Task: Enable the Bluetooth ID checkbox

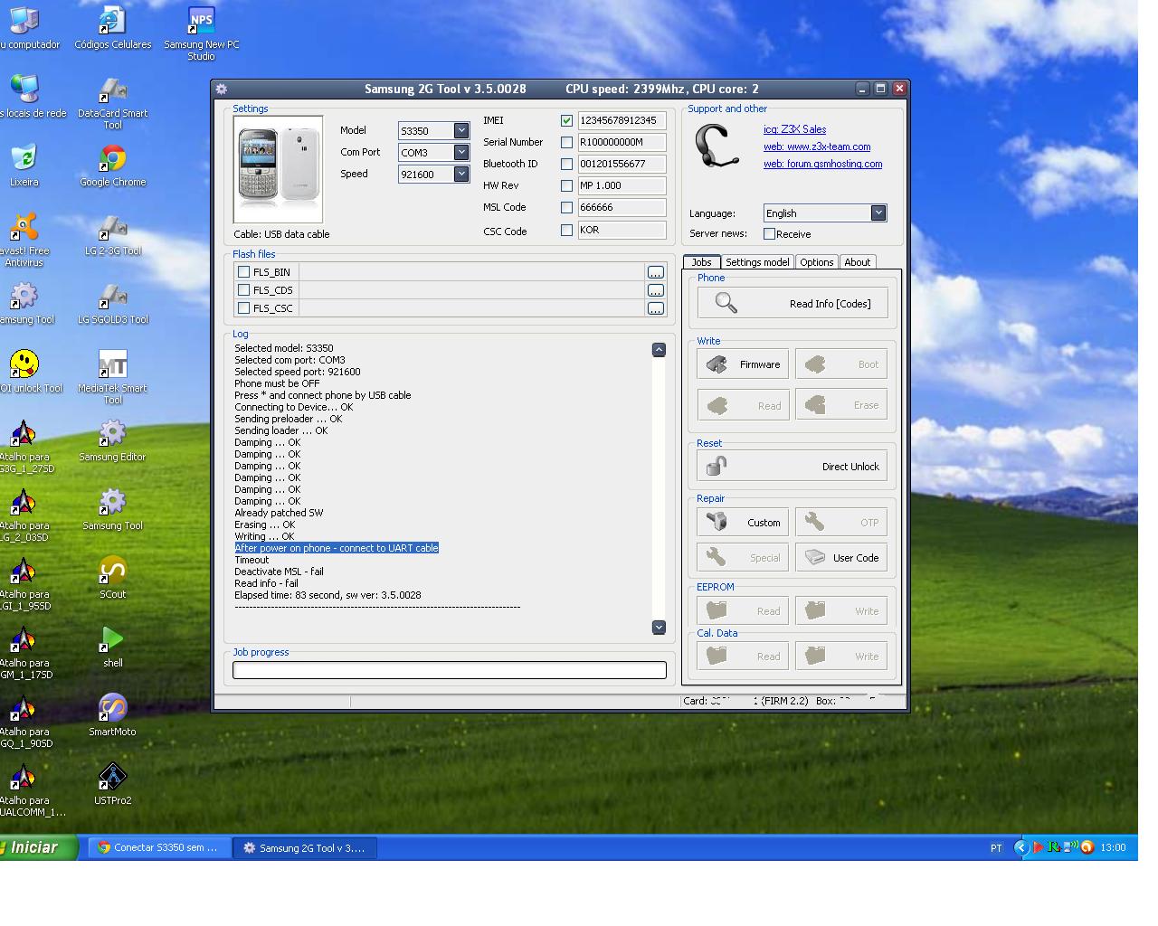Action: (566, 164)
